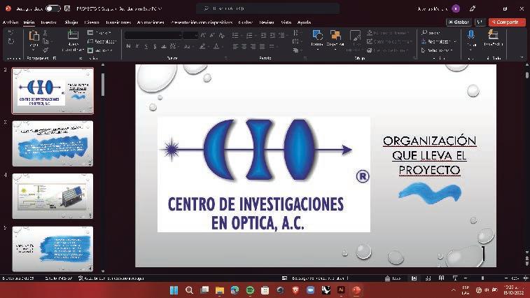Toggle strikethrough formatting
530x298 pixels.
click(164, 46)
